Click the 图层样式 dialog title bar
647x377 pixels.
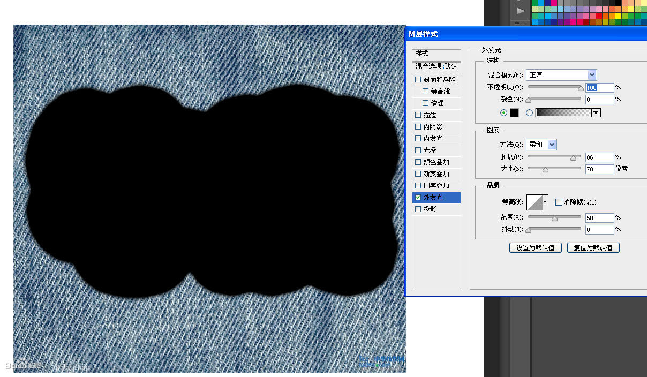pos(526,34)
